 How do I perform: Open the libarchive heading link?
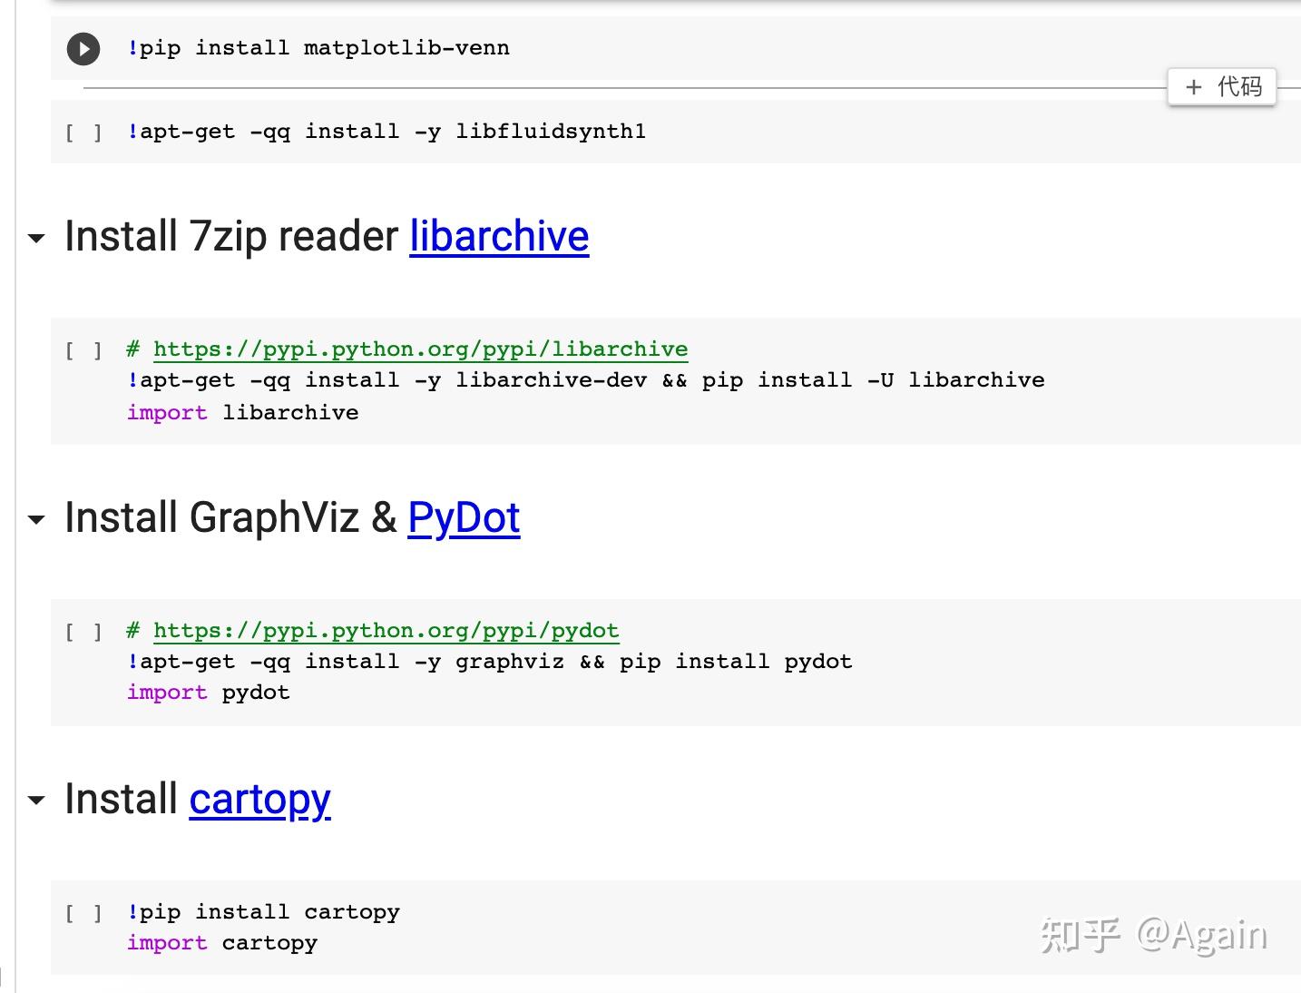click(499, 237)
